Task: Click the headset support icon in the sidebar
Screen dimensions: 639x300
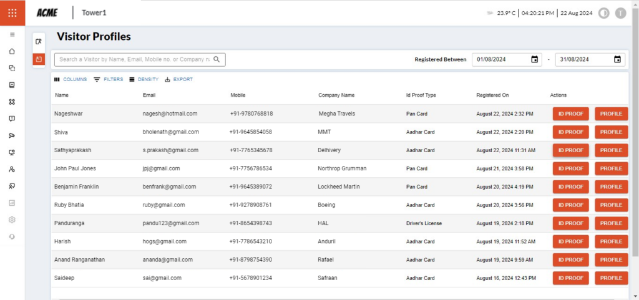Action: (12, 236)
